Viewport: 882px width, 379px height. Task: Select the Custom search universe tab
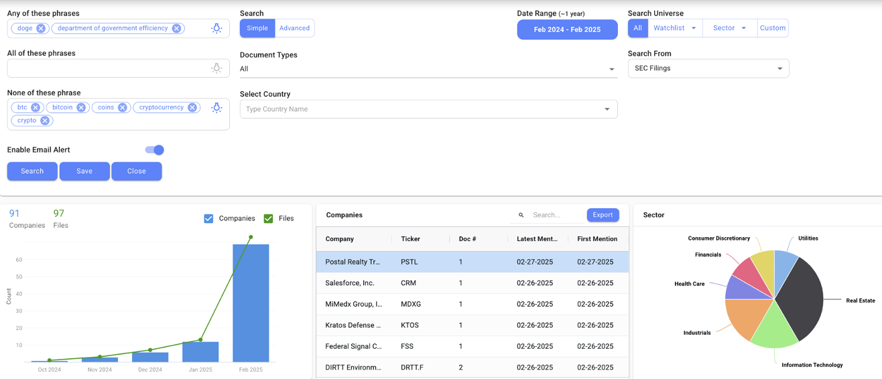click(772, 28)
